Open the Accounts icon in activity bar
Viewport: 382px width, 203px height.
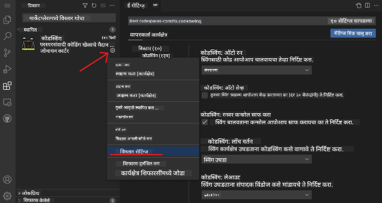(x=7, y=180)
